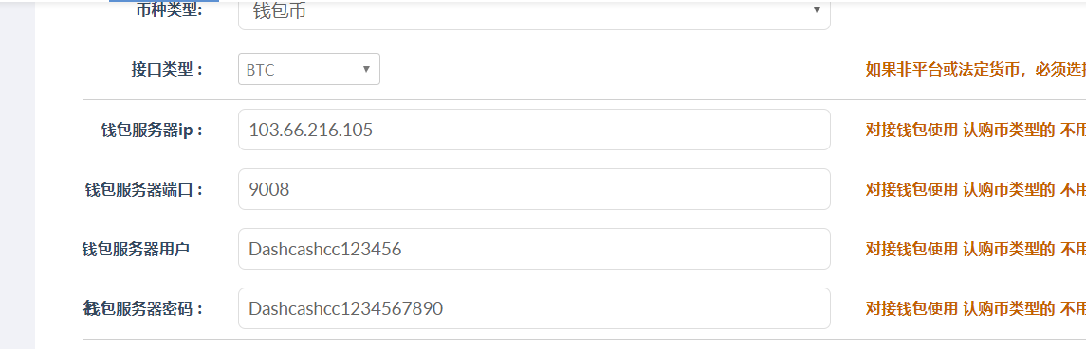Click the gray sidebar strip on the left
Viewport: 1086px width, 349px height.
point(17,174)
